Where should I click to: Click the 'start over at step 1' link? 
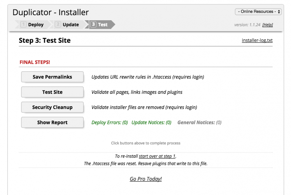tap(157, 156)
